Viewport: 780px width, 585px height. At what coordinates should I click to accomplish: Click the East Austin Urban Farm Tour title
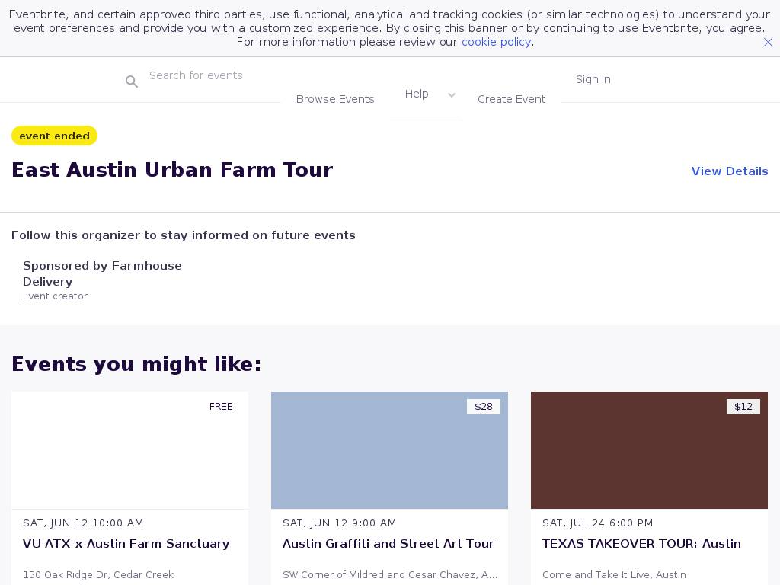[x=172, y=170]
